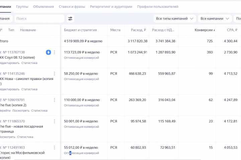The image size is (241, 160).
Task: Open three-dot menu for campaign 109019791
Action: [x=55, y=100]
